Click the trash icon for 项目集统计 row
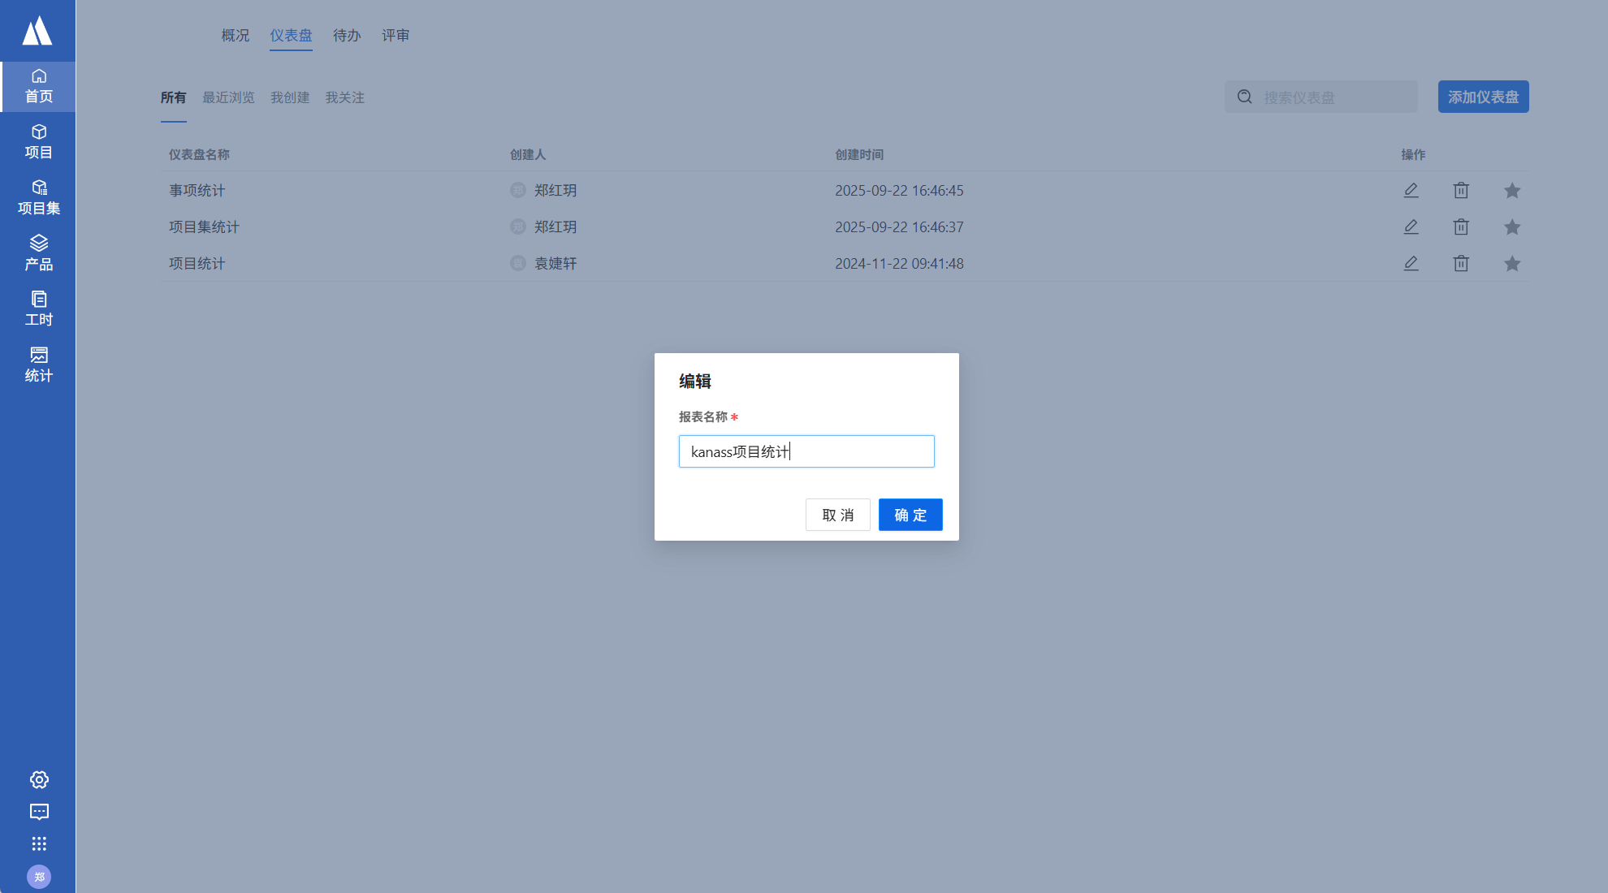 pyautogui.click(x=1460, y=226)
